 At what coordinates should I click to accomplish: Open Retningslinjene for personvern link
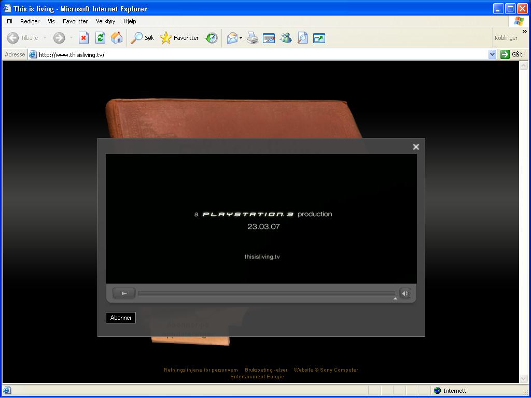(x=201, y=370)
